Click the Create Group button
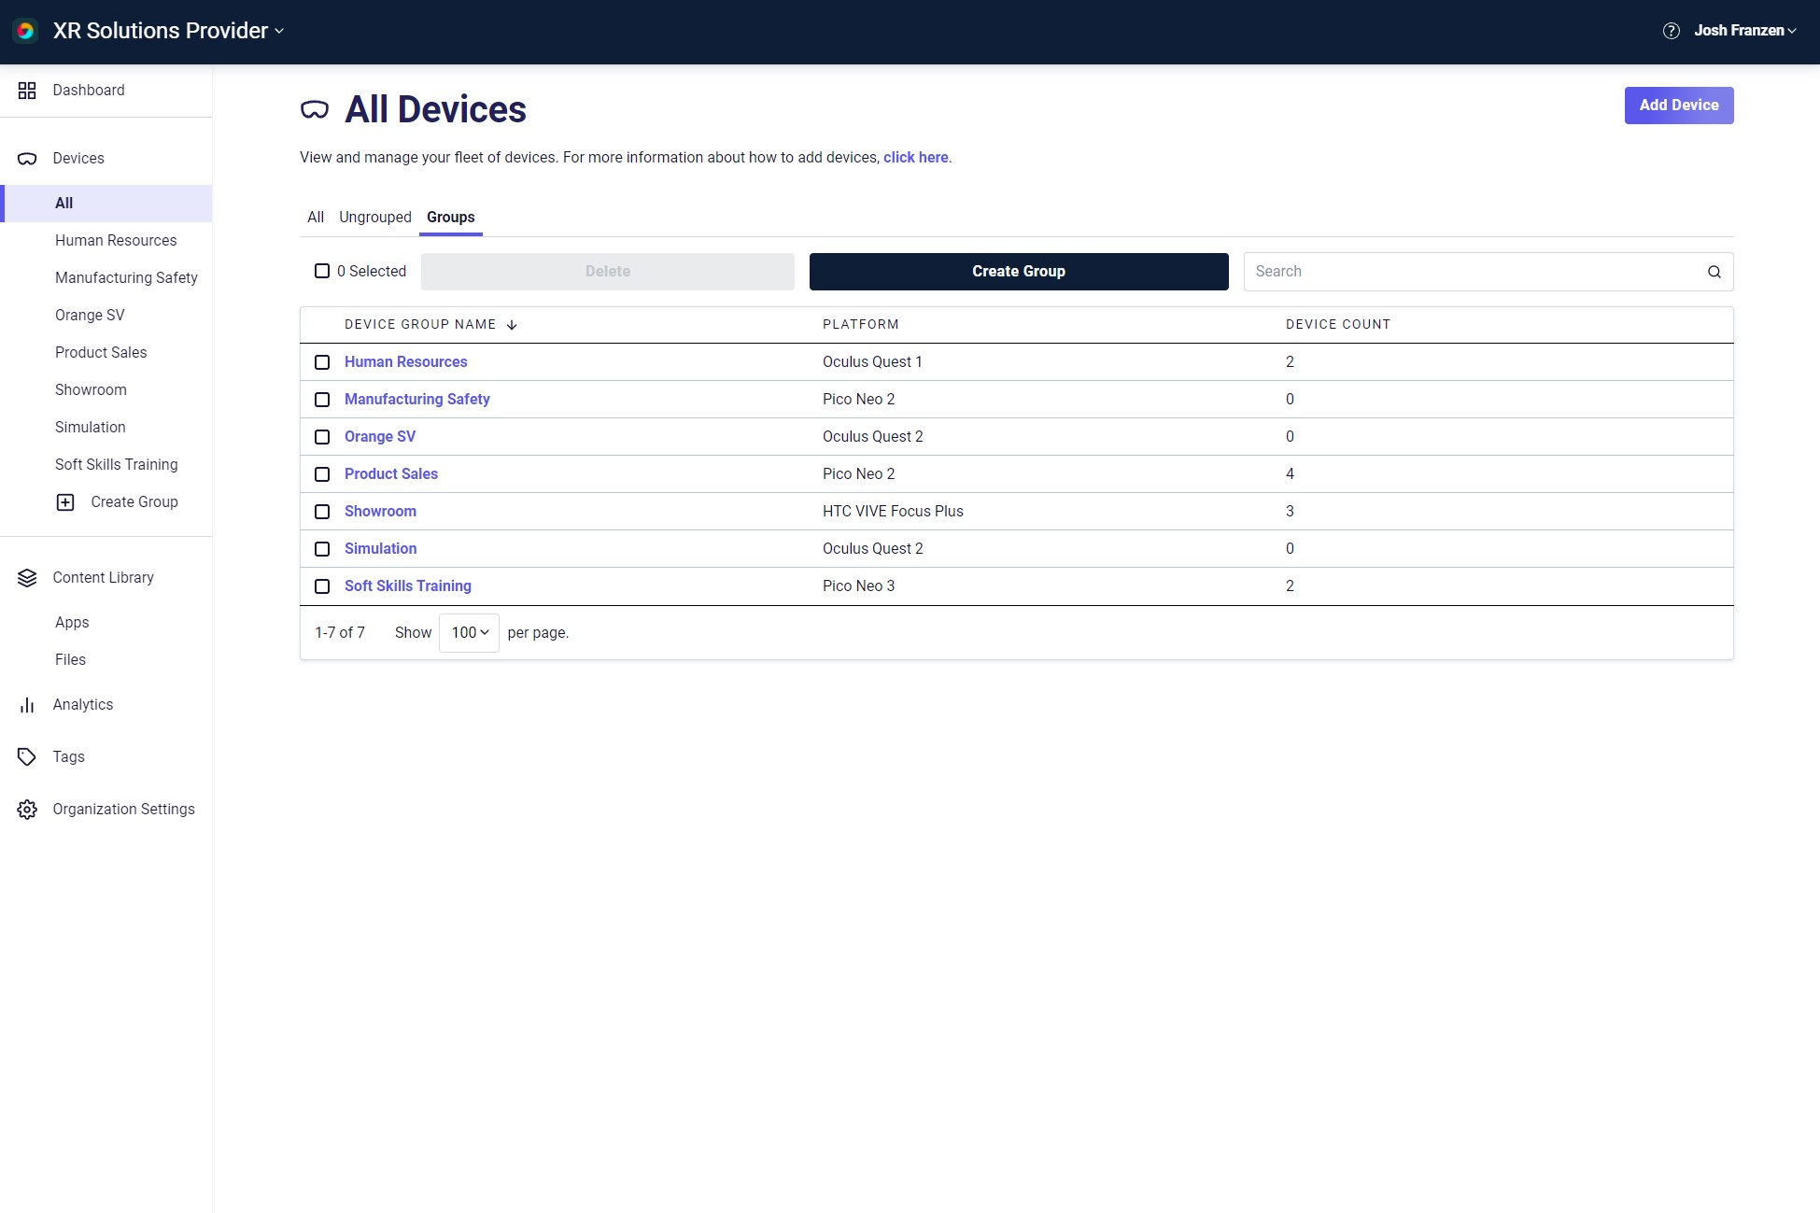Viewport: 1820px width, 1213px height. point(1018,271)
